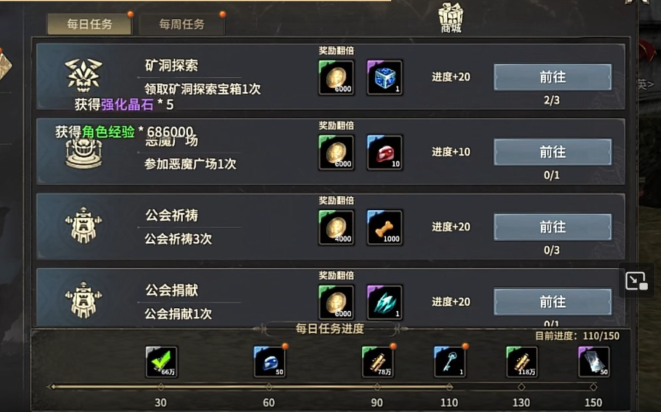Click the picture-in-picture shrink icon
Viewport: 661px width, 412px height.
[x=636, y=281]
